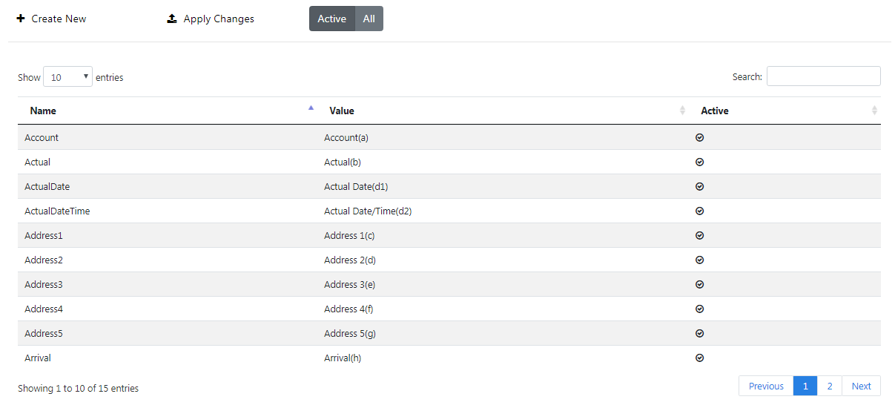Click the plus icon beside Create New
The width and height of the screenshot is (895, 408).
(21, 19)
